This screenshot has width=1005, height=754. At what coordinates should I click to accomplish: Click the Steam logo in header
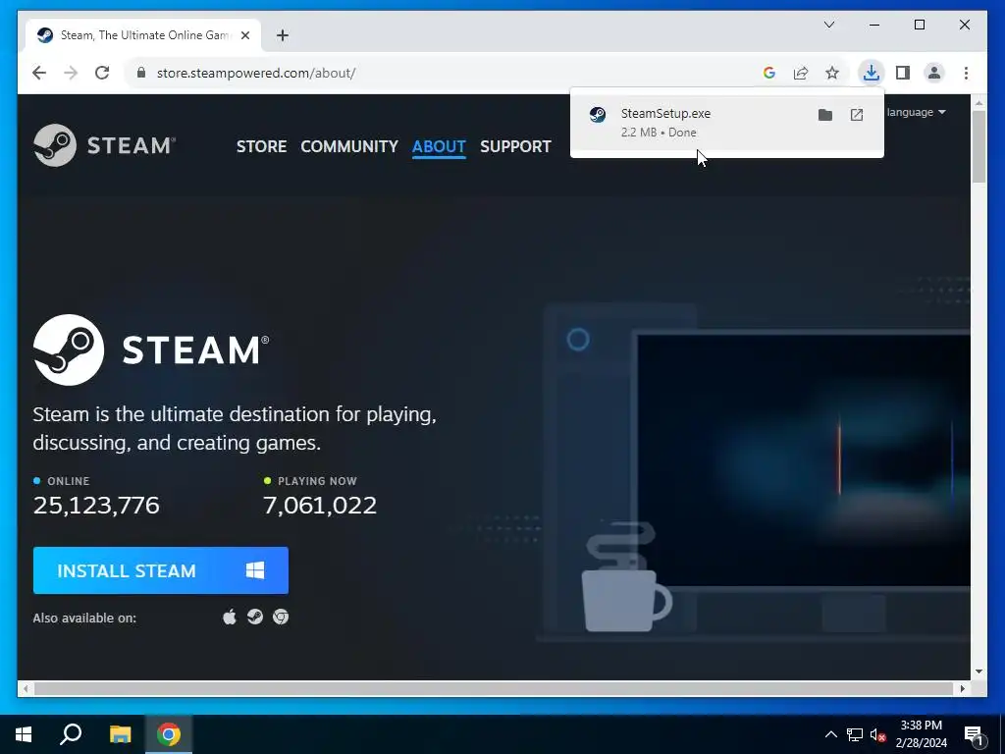point(104,145)
